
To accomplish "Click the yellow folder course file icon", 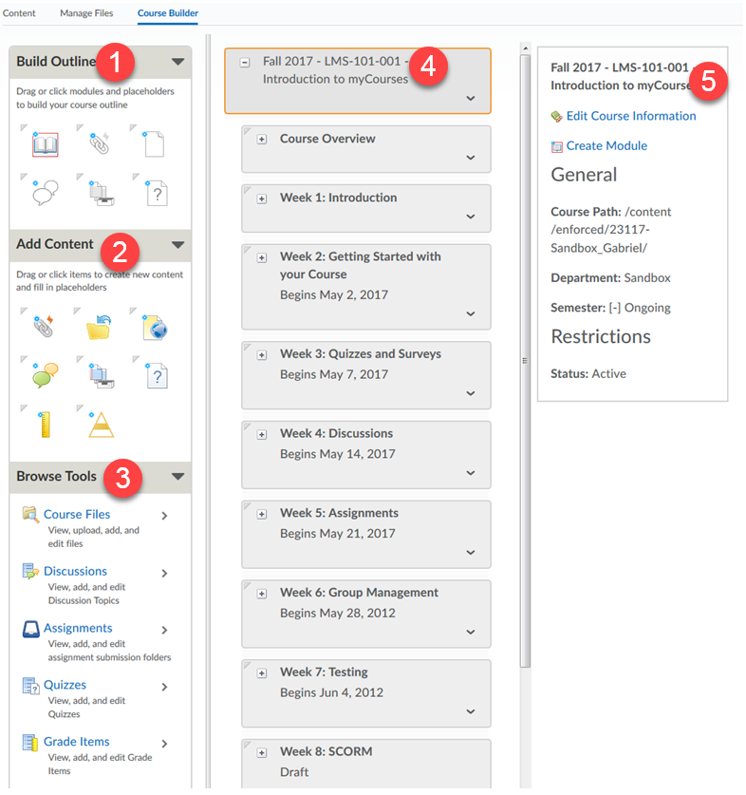I will point(100,328).
